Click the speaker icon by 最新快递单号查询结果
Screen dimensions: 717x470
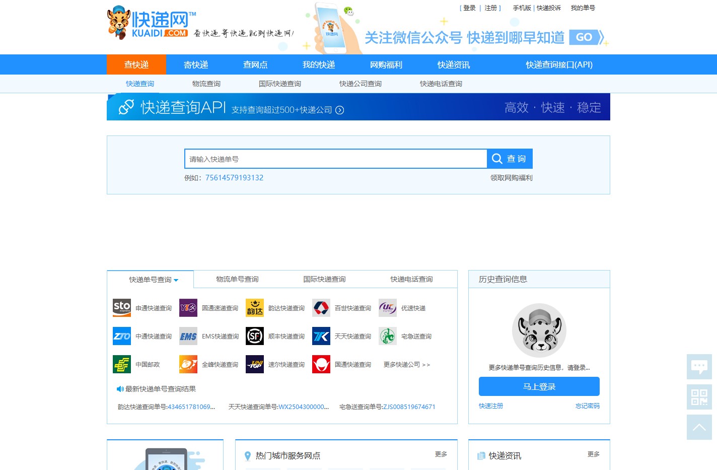[x=120, y=389]
